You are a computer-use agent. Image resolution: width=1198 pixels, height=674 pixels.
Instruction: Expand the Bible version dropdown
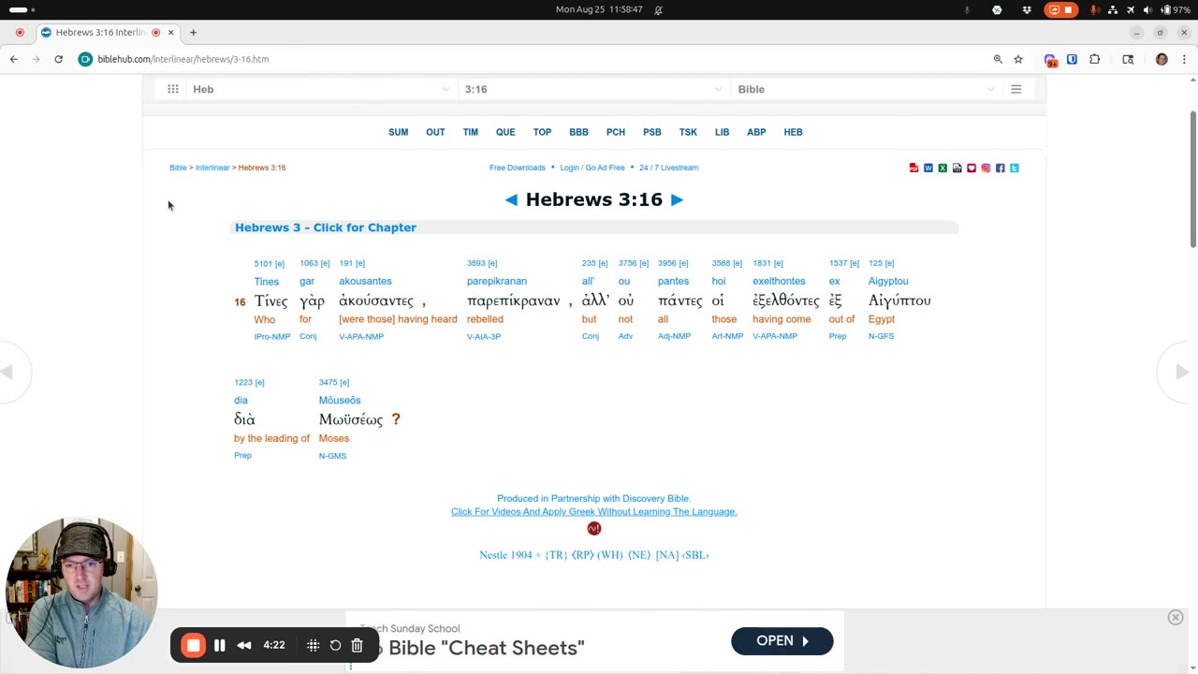866,89
